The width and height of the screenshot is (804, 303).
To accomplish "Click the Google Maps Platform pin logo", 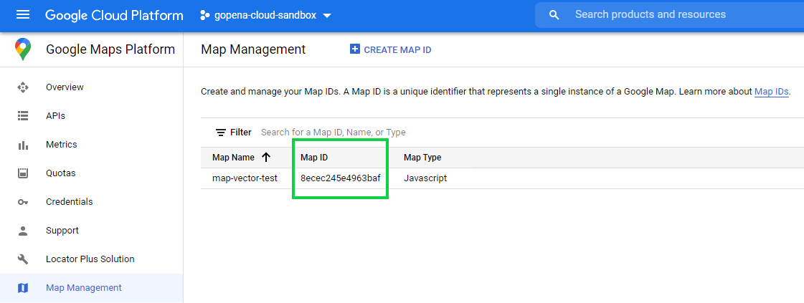I will click(x=23, y=49).
